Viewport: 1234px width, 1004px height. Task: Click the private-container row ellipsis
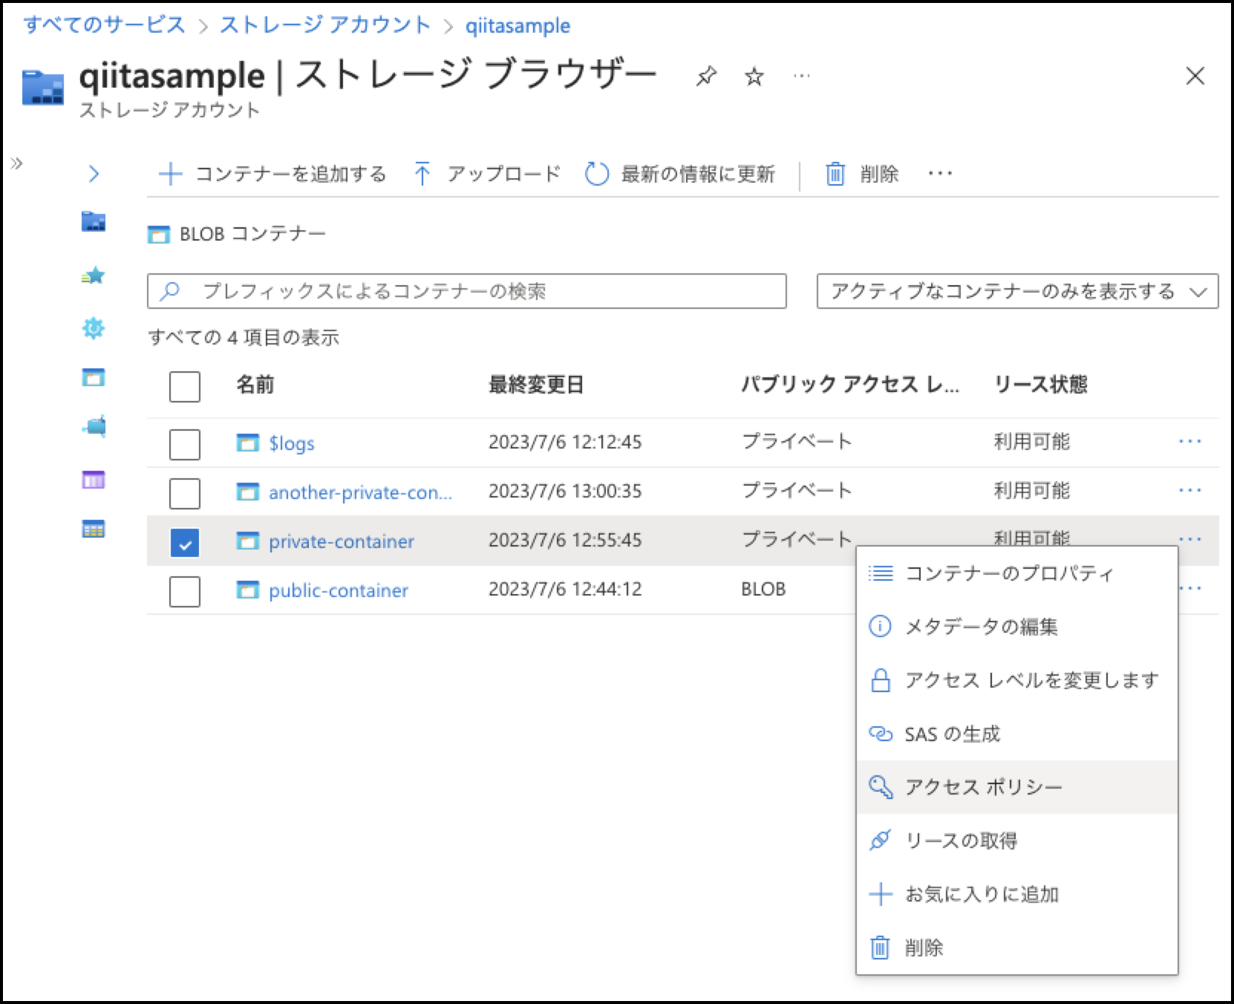point(1190,540)
